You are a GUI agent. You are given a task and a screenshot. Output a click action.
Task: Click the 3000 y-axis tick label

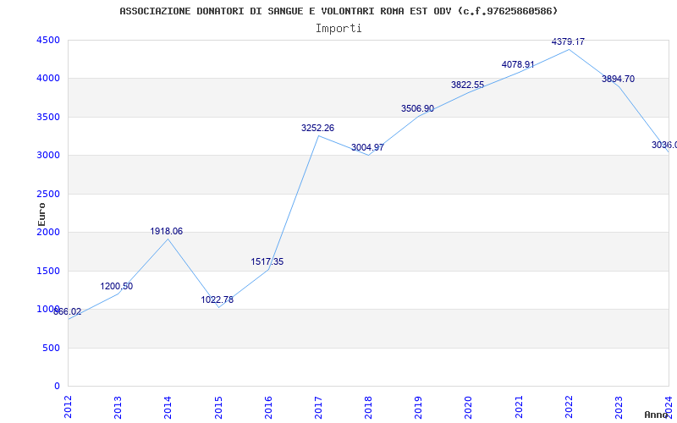[x=48, y=156]
